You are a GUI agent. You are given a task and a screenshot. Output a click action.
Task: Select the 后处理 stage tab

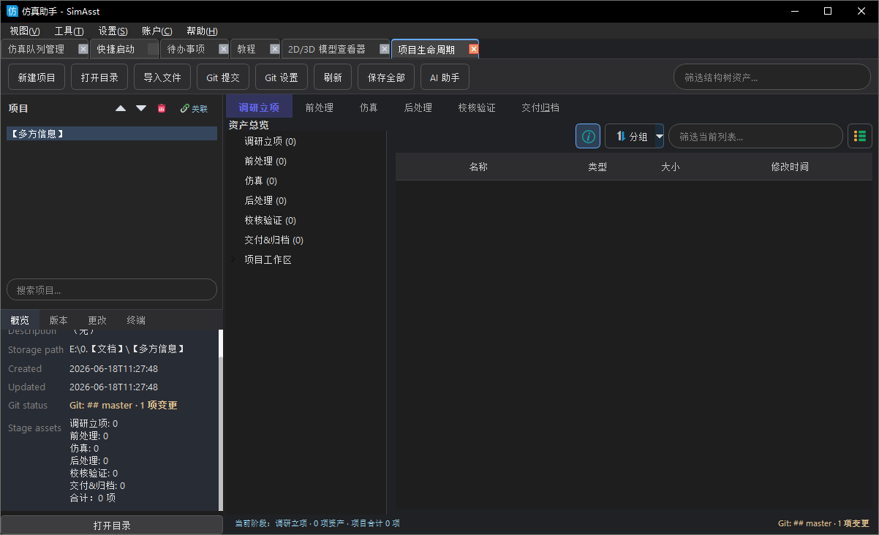pyautogui.click(x=418, y=107)
